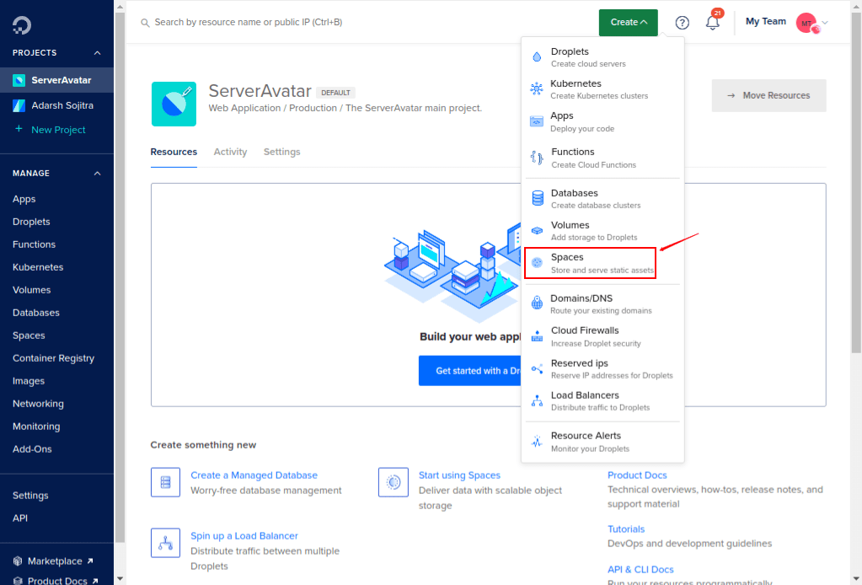Choose Droplets from the Create menu
The height and width of the screenshot is (585, 862).
click(x=602, y=57)
